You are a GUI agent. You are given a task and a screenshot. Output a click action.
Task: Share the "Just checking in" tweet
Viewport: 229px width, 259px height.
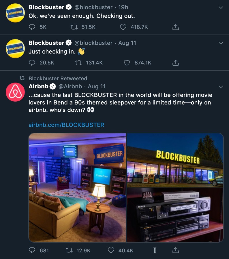point(176,63)
